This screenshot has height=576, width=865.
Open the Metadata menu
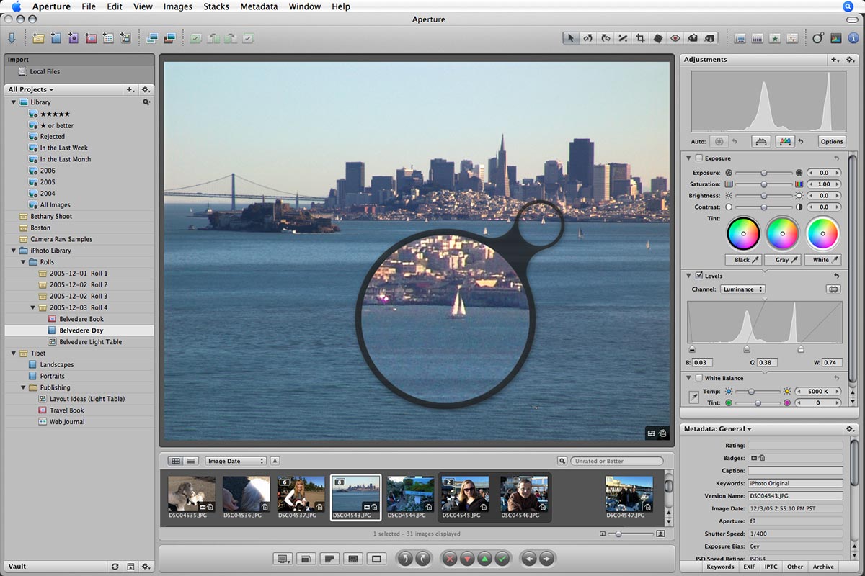tap(258, 6)
